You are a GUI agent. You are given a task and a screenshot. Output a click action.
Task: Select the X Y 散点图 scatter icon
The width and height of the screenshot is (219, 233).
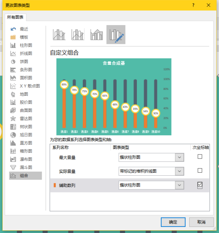(13, 86)
